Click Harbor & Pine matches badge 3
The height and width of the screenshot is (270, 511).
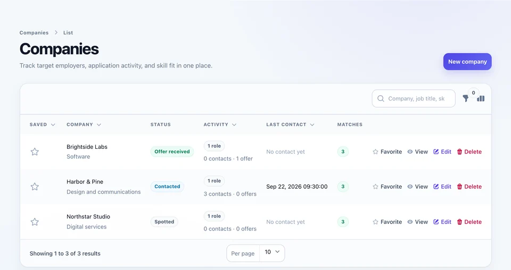(x=343, y=187)
